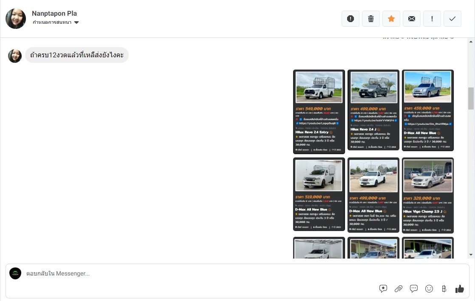Open the Hilux Revo 2.4 J 499,000 card
The height and width of the screenshot is (301, 475).
click(373, 110)
